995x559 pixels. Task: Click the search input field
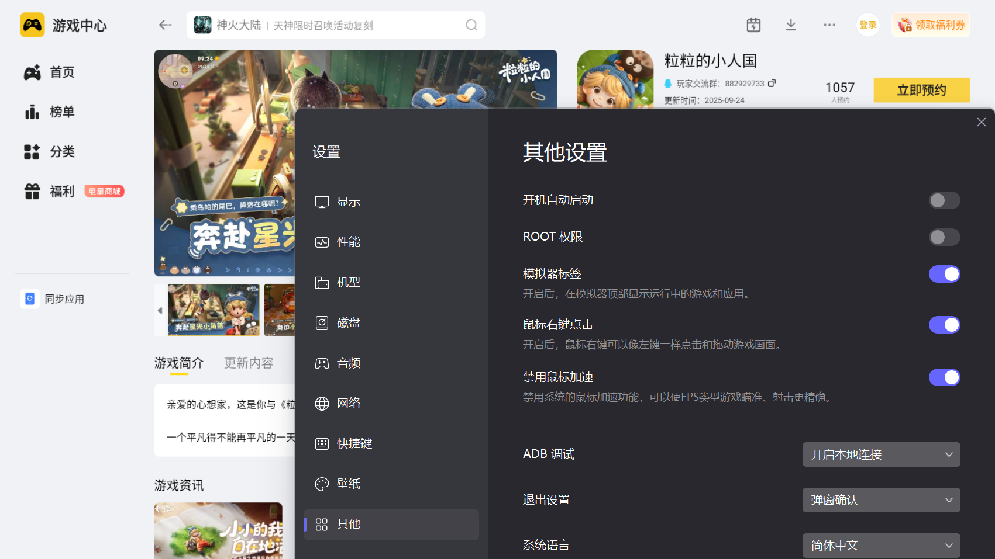[x=336, y=25]
